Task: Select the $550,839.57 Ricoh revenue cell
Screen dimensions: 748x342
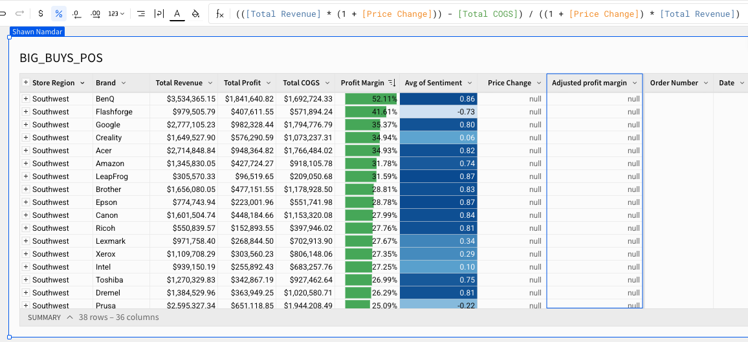Action: [184, 228]
